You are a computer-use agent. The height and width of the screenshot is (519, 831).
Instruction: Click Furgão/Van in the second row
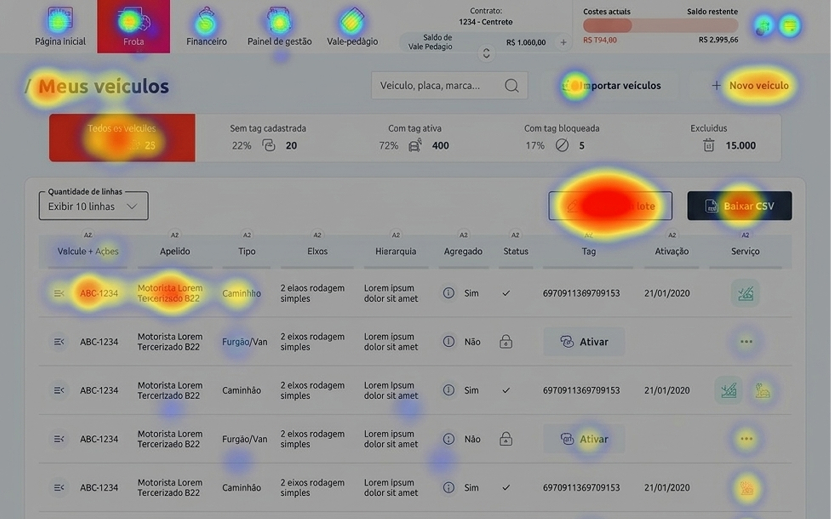click(245, 342)
